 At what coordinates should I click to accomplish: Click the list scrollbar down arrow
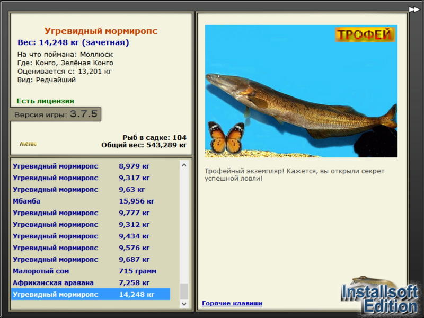(184, 304)
